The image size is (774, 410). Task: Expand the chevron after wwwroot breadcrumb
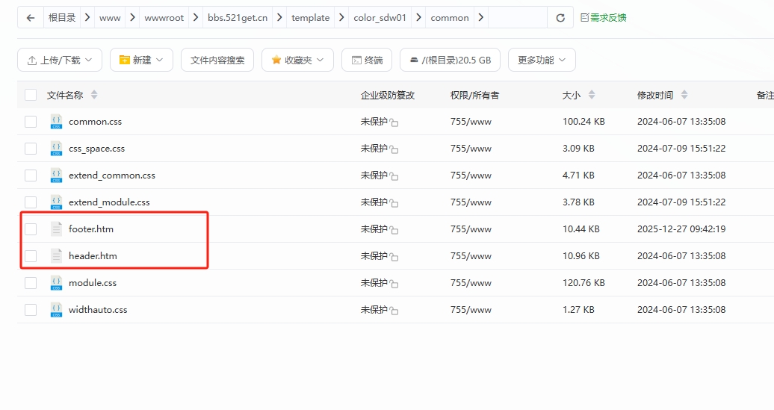[196, 18]
